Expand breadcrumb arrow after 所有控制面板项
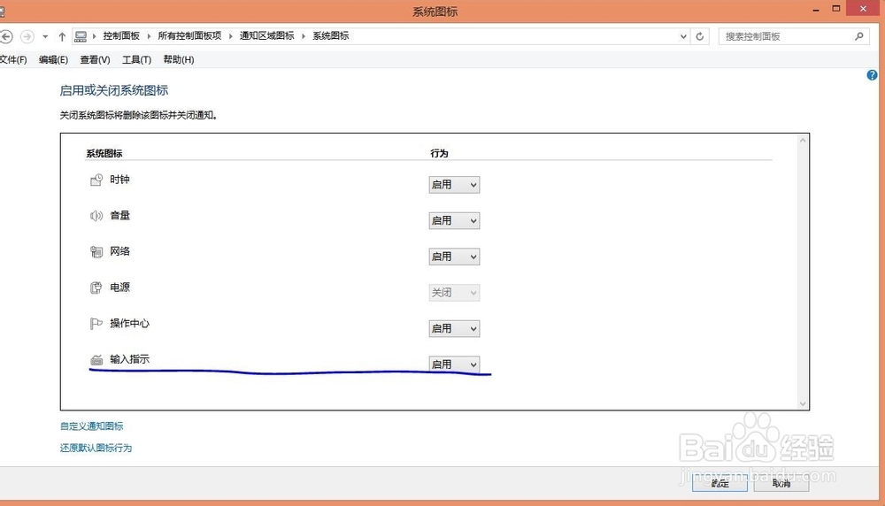 point(231,36)
